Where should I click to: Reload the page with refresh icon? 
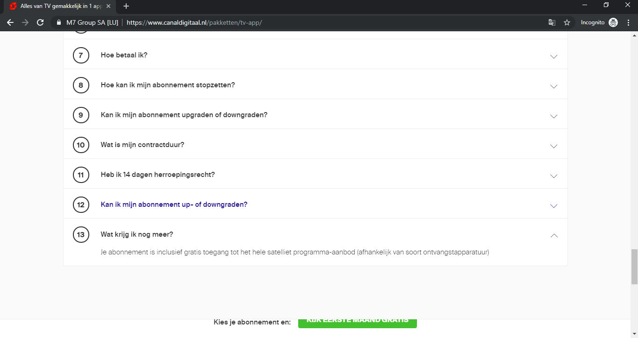pos(40,22)
